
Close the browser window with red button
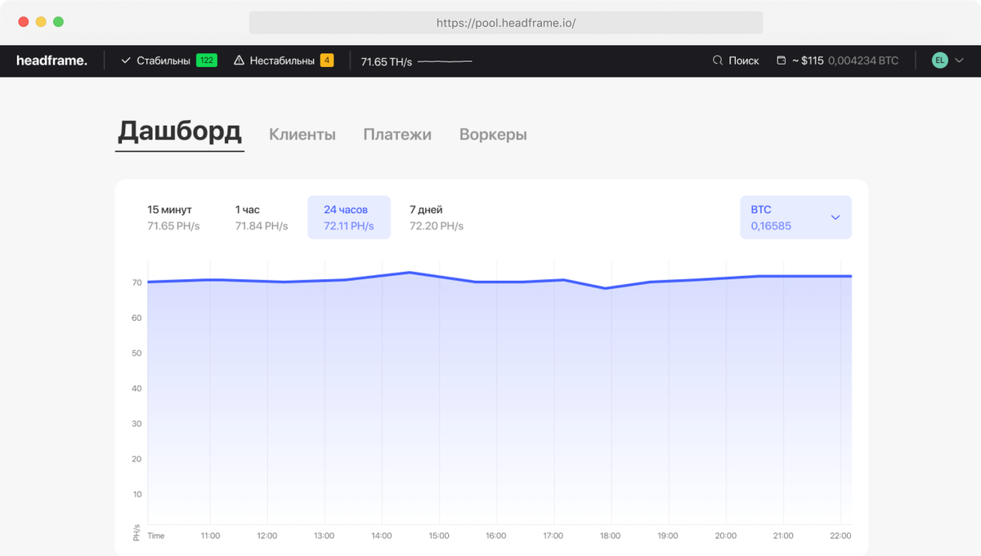point(23,22)
